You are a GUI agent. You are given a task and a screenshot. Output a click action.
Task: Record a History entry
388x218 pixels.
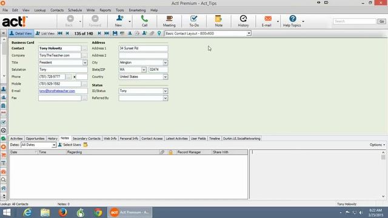coord(243,21)
